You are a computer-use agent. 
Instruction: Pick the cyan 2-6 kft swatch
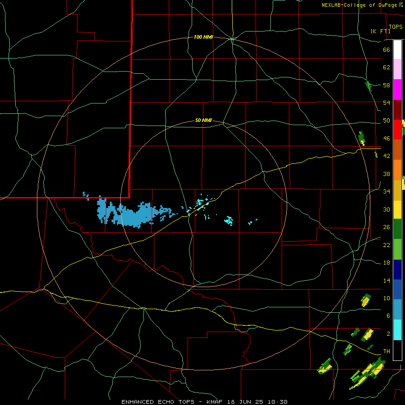pos(397,330)
